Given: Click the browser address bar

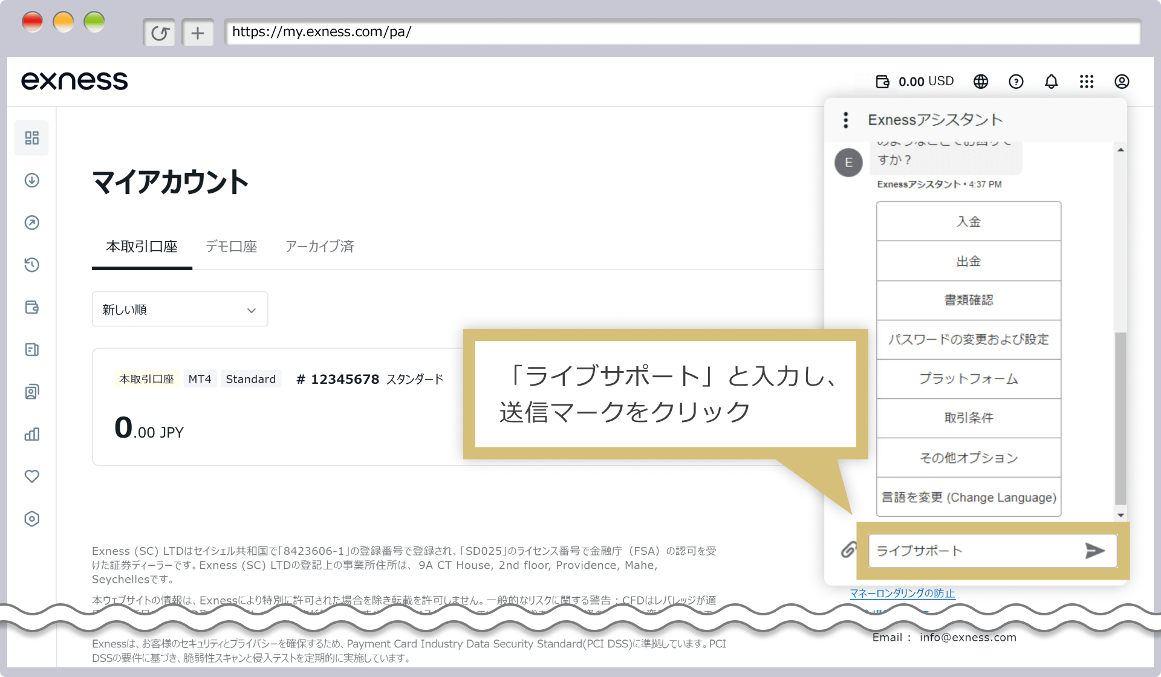Looking at the screenshot, I should coord(682,32).
